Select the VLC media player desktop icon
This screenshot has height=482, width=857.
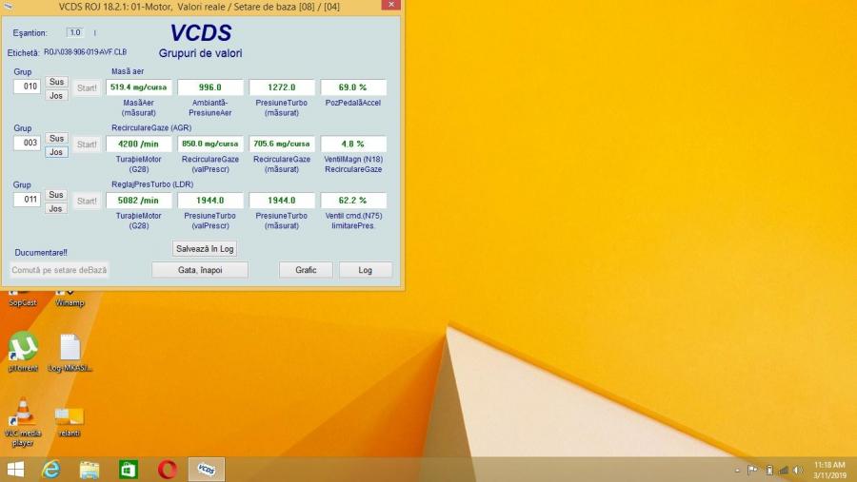tap(24, 415)
